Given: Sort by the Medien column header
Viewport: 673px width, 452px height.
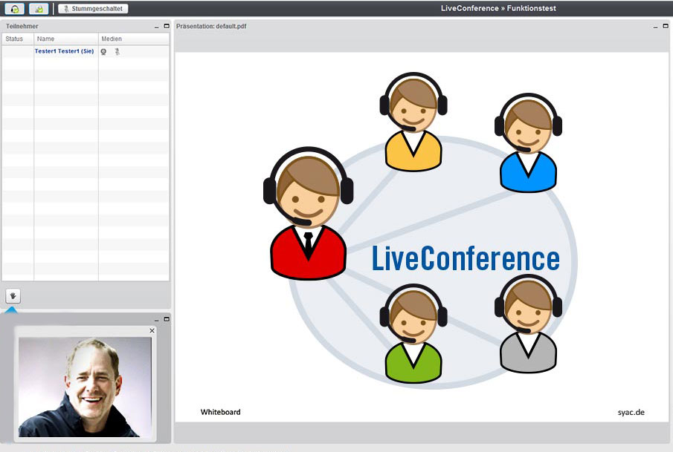Looking at the screenshot, I should pyautogui.click(x=134, y=39).
